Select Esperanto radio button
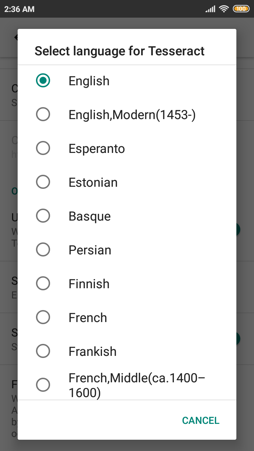 coord(43,148)
